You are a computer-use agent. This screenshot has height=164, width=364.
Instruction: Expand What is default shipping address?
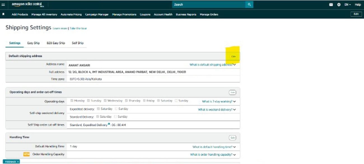[213, 65]
